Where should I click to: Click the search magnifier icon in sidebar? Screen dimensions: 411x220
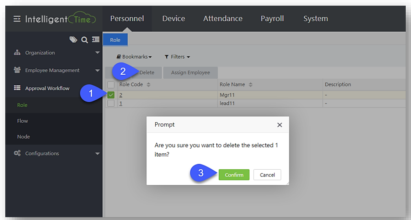tap(84, 39)
